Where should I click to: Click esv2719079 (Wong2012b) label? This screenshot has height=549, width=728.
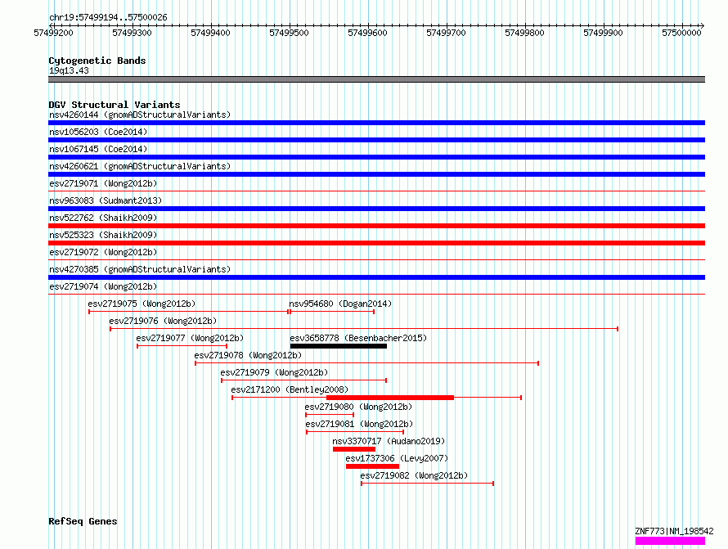(274, 372)
